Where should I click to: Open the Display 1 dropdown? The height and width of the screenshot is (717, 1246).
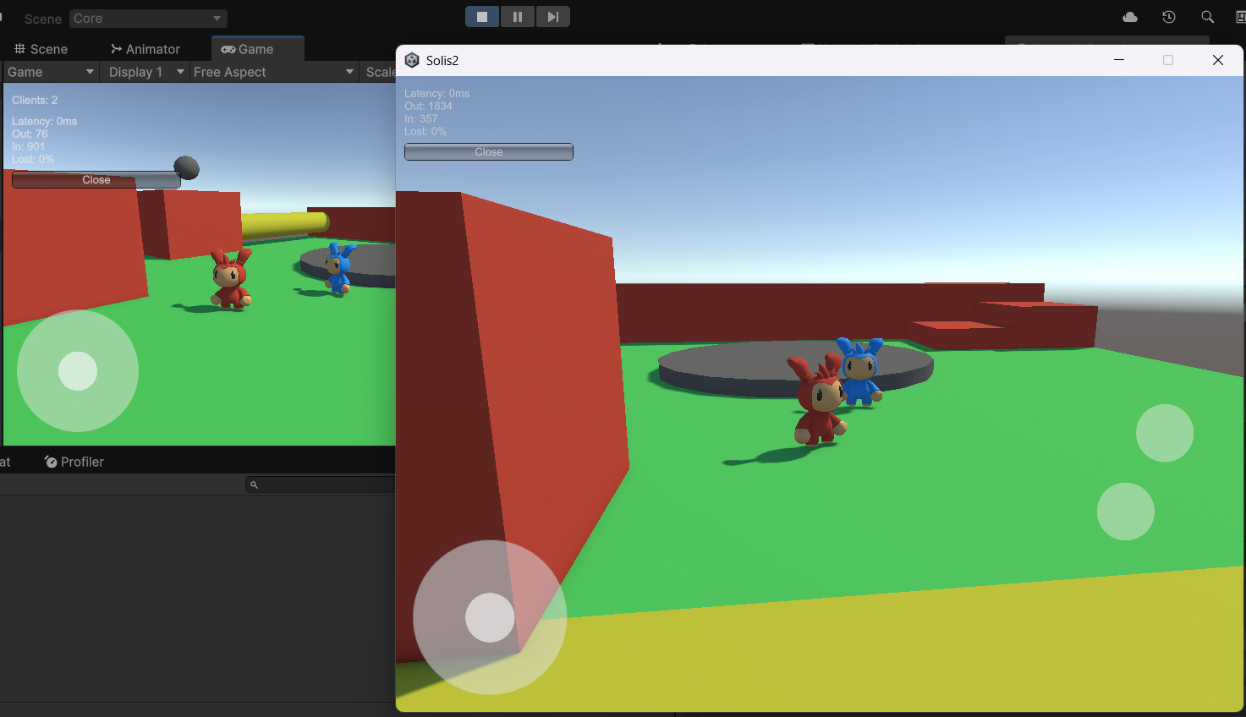145,72
